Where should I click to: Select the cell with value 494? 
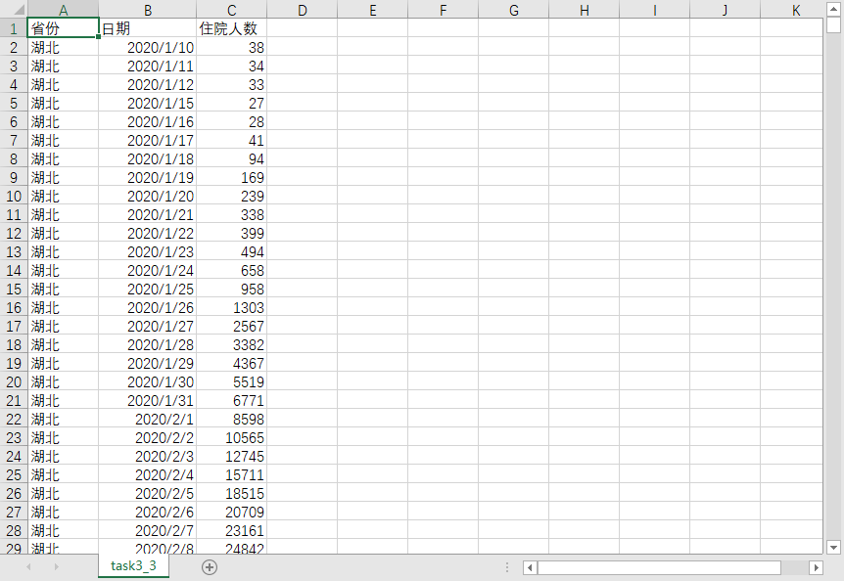tap(231, 251)
